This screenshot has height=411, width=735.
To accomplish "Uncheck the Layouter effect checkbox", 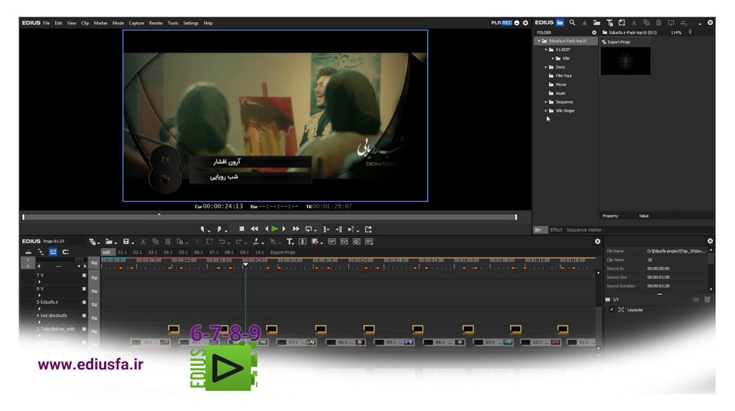I will tap(612, 310).
